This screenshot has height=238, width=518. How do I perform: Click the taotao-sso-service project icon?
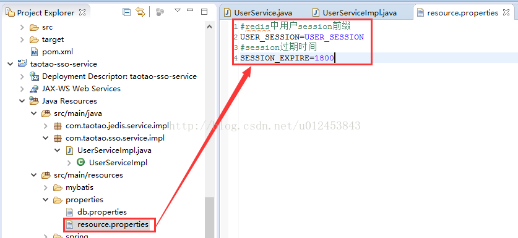(22, 64)
